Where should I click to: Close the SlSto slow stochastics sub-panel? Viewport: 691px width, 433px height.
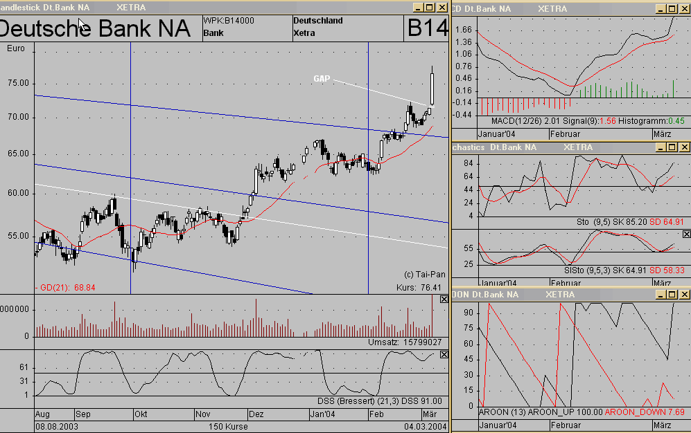pyautogui.click(x=686, y=234)
